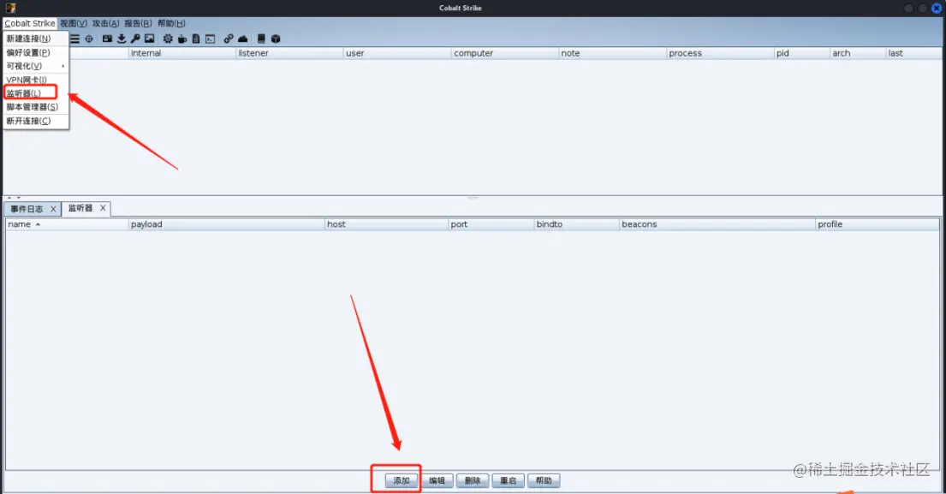The image size is (946, 494).
Task: Click the 添加 button
Action: click(x=402, y=481)
